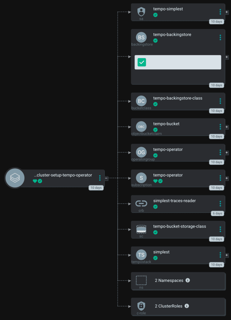Select the OG operatorgroup icon on tempo-operator

(141, 152)
